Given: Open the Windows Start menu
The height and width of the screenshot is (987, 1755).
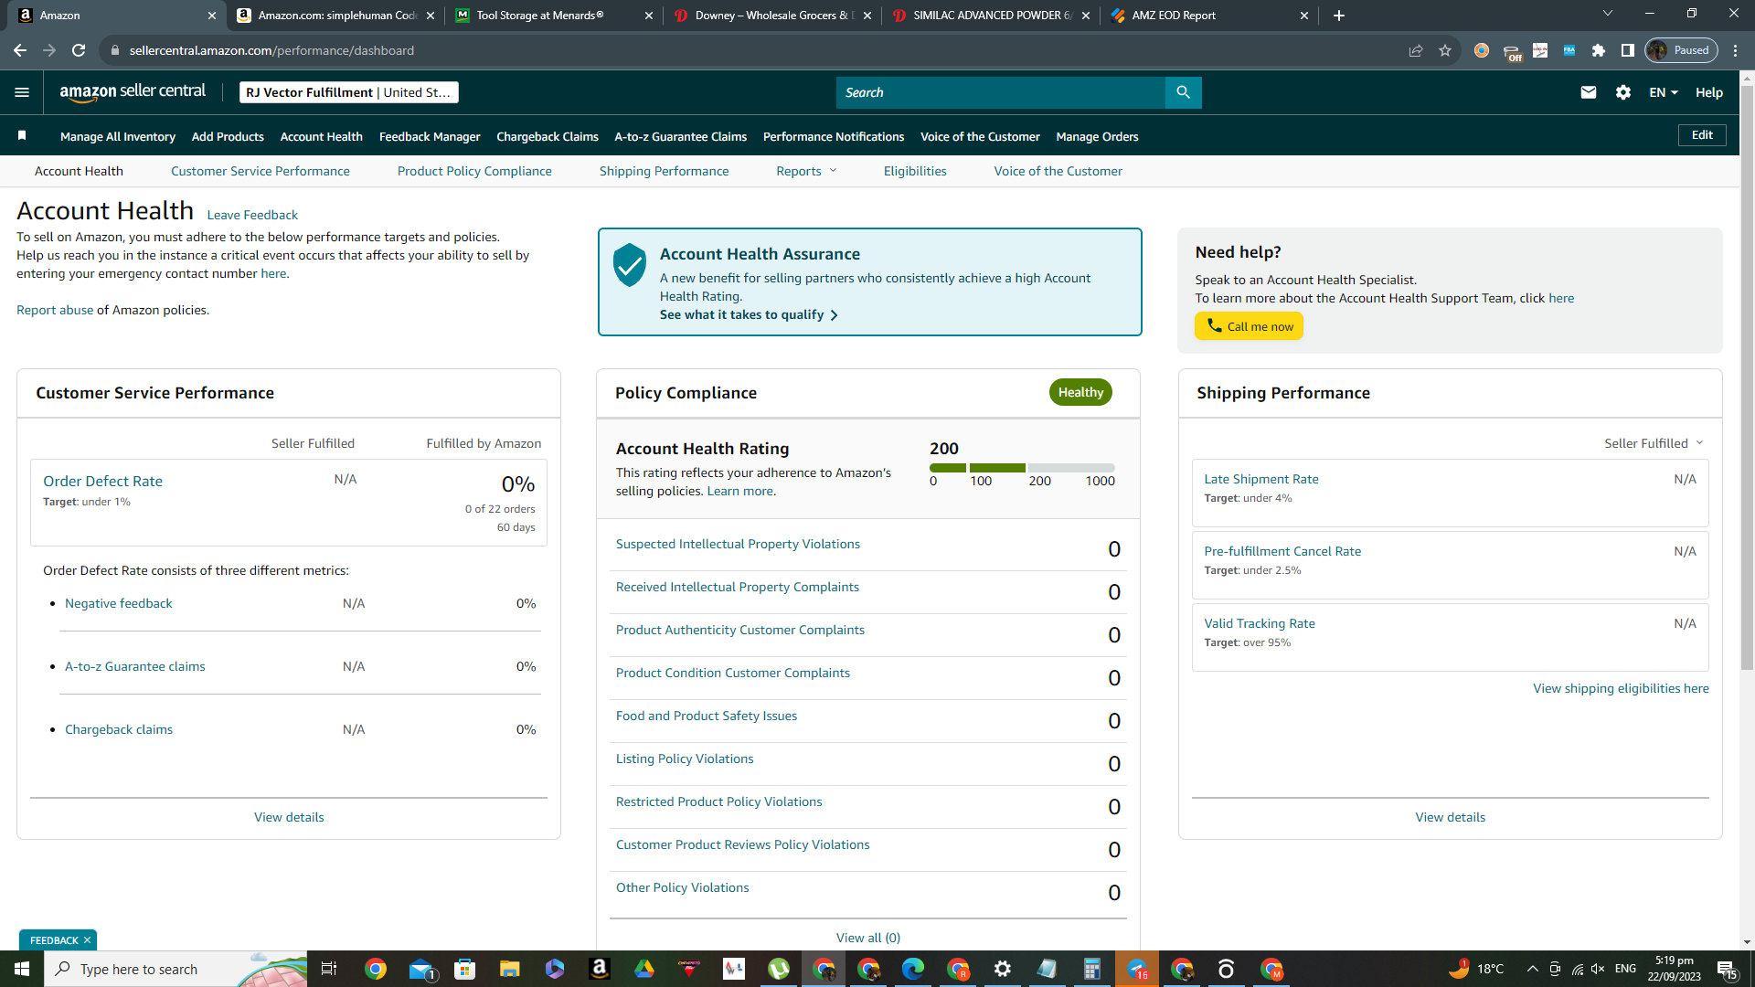Looking at the screenshot, I should pyautogui.click(x=22, y=969).
